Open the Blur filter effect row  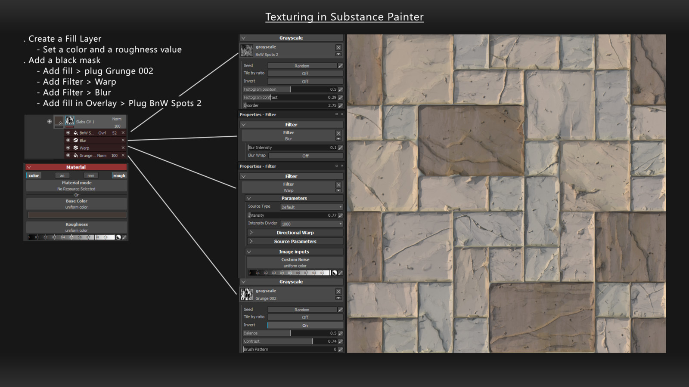96,140
